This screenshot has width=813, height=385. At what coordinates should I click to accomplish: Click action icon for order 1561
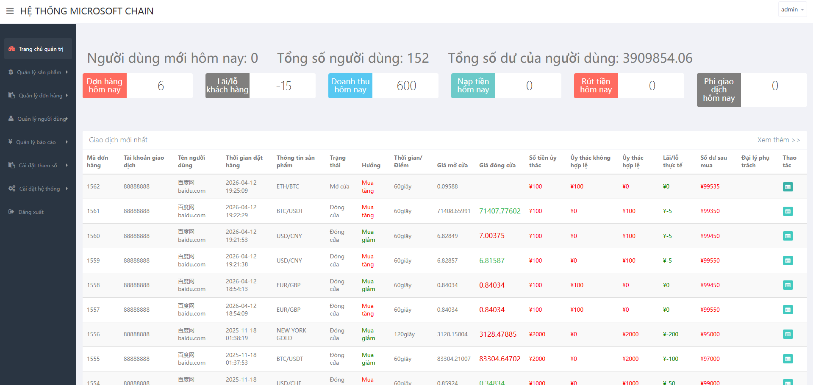pyautogui.click(x=788, y=211)
